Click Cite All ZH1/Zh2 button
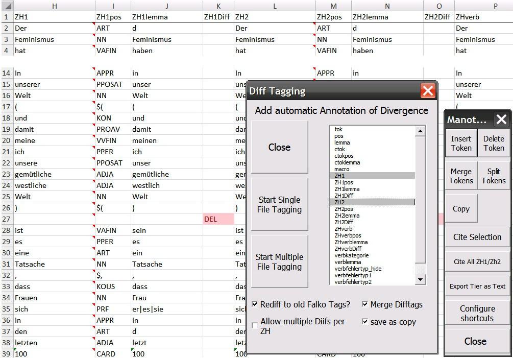 (x=477, y=261)
